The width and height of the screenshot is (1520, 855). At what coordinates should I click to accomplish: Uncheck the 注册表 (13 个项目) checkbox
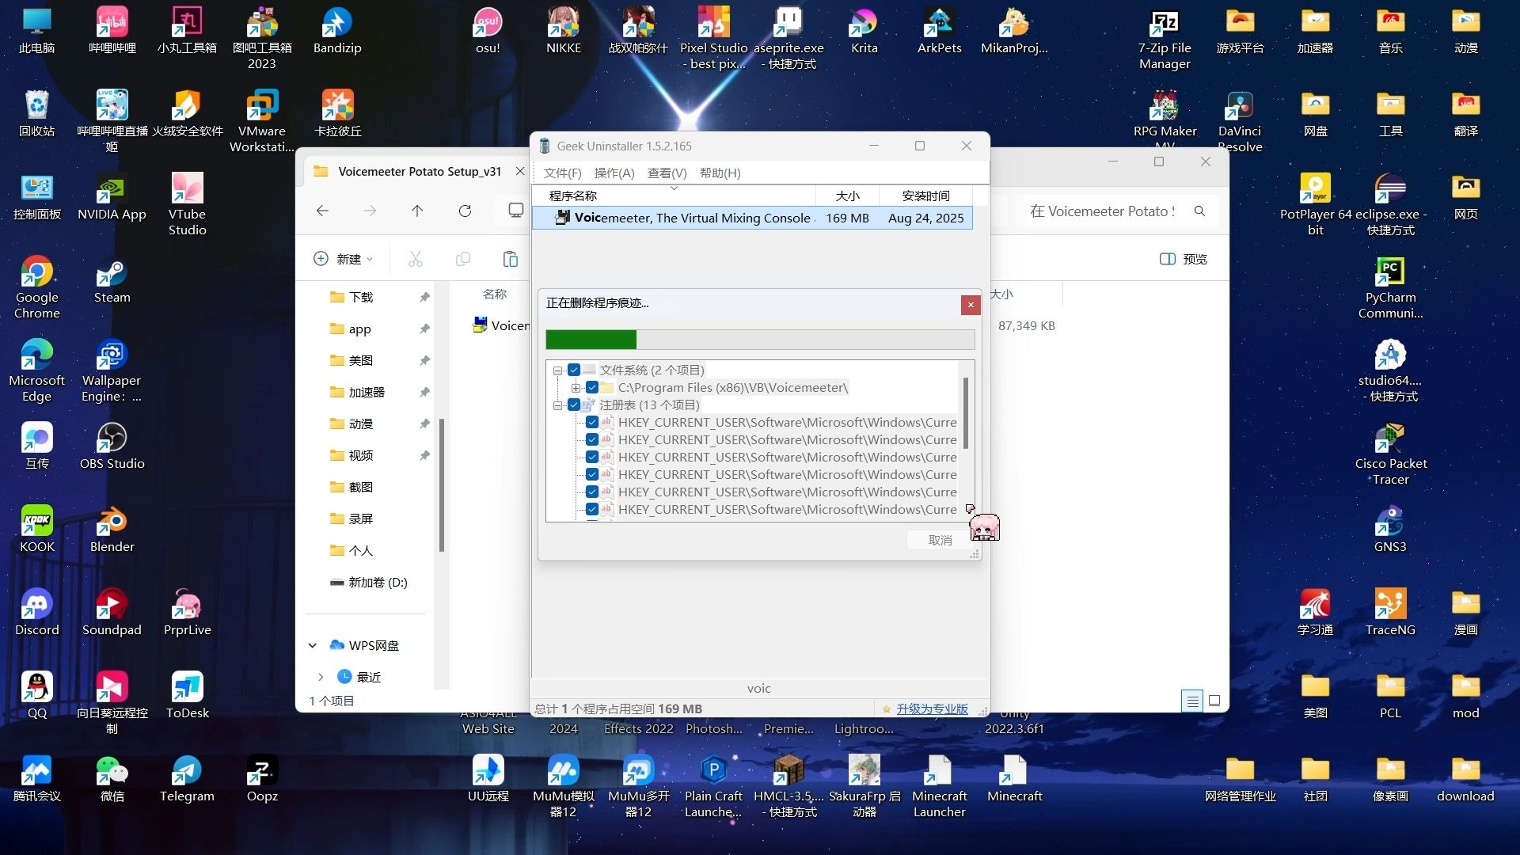click(x=574, y=405)
